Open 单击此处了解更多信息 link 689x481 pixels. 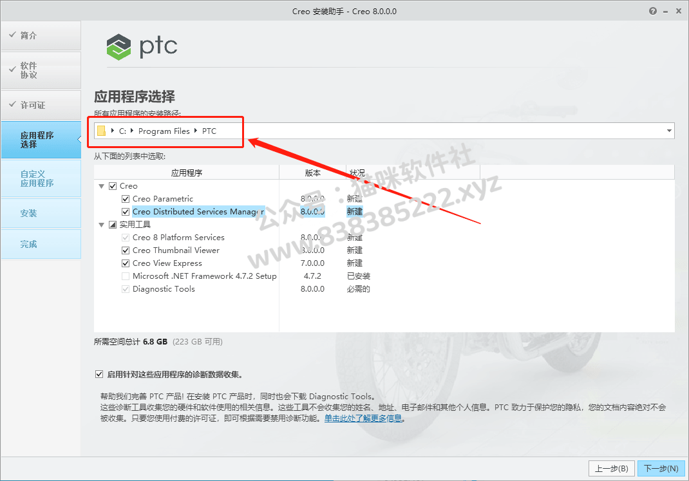(x=363, y=418)
